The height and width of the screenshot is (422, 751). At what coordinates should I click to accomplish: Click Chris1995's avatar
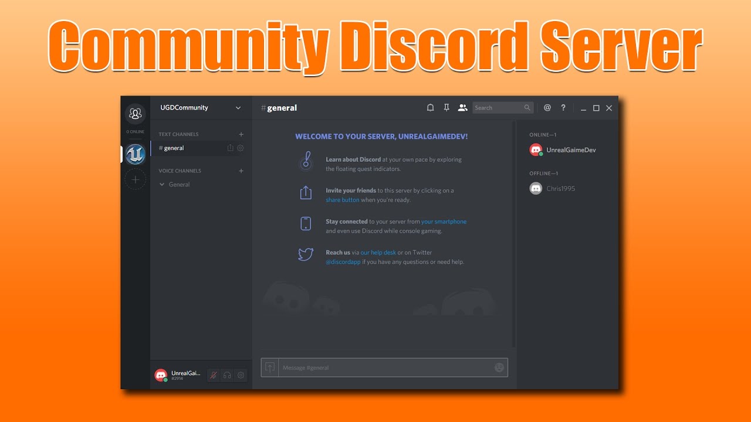tap(536, 189)
